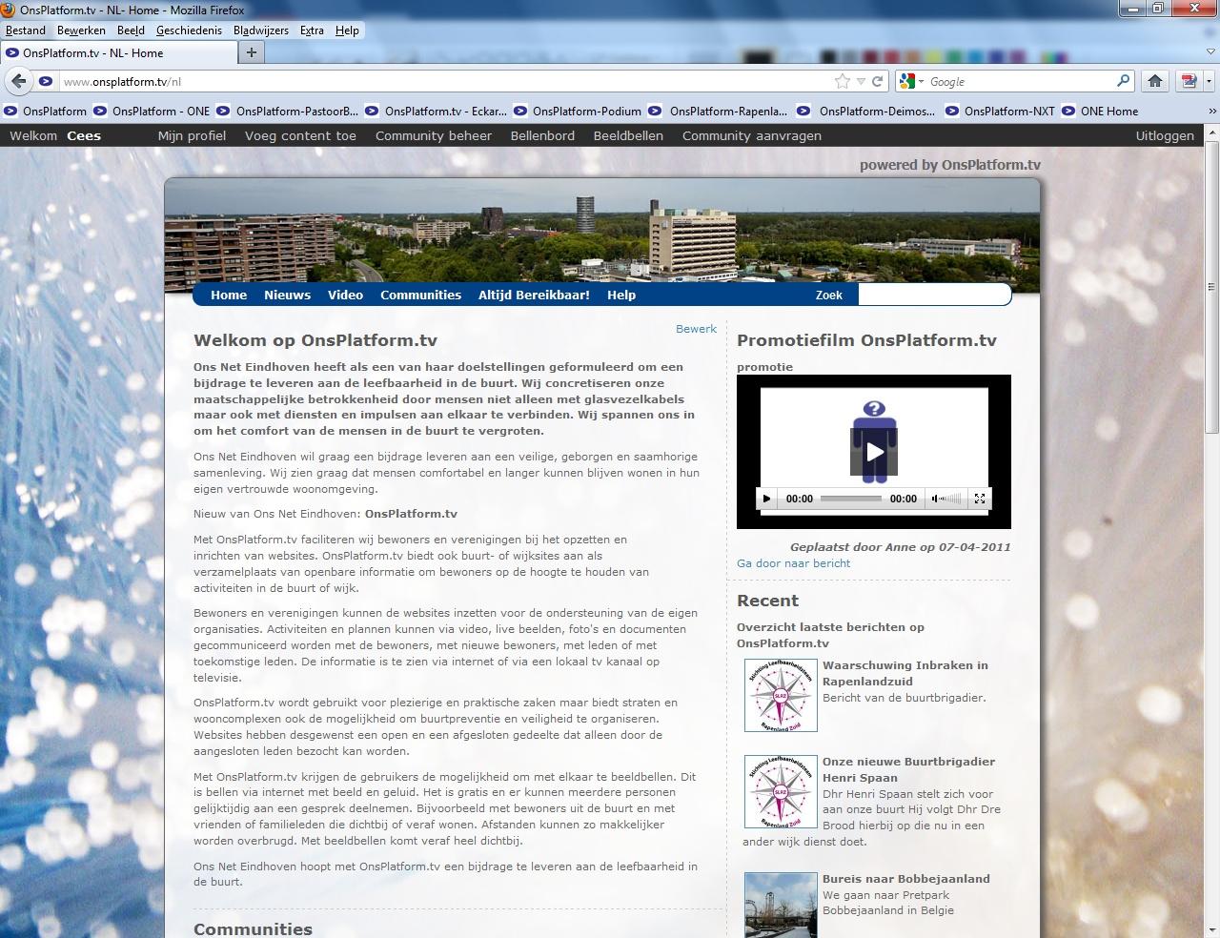Open Community aanvragen

click(752, 135)
